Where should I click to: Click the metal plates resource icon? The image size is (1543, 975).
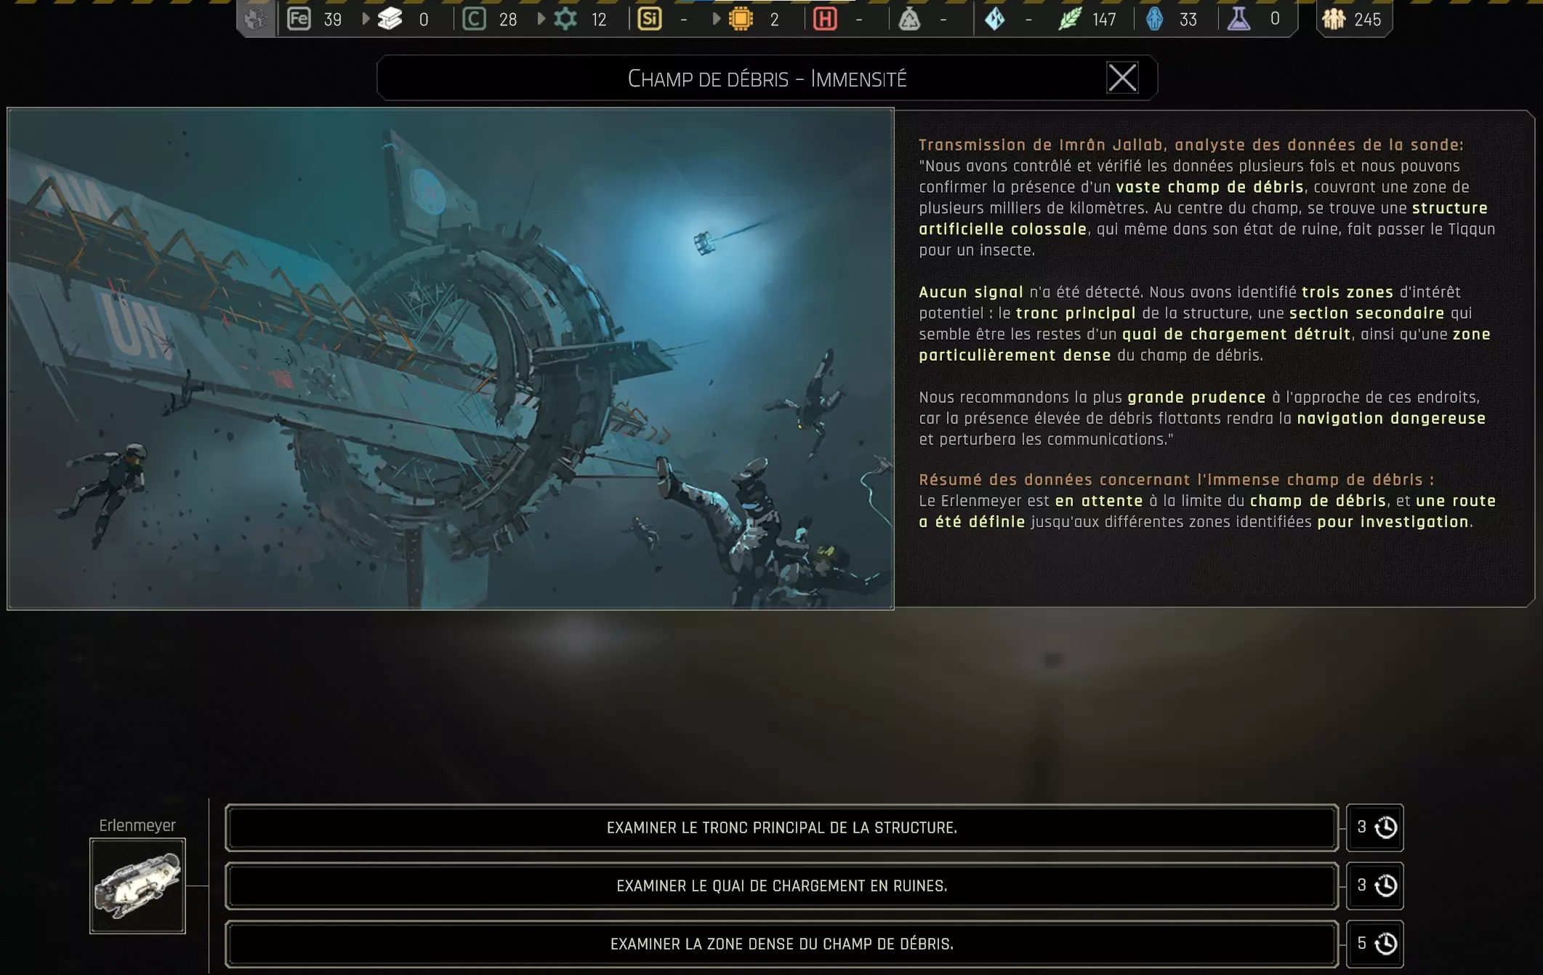[390, 19]
